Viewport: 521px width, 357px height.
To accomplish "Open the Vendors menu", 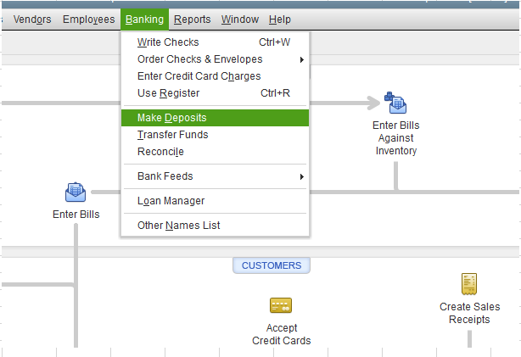I will pyautogui.click(x=33, y=20).
